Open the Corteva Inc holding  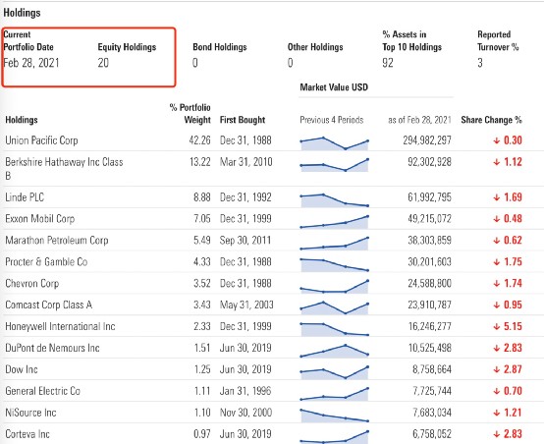click(27, 434)
